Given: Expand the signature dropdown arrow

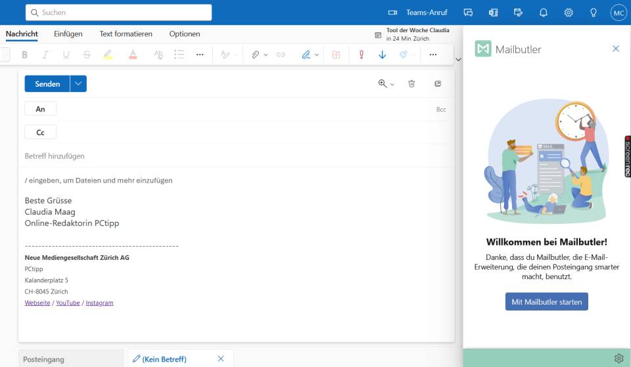Looking at the screenshot, I should point(317,54).
